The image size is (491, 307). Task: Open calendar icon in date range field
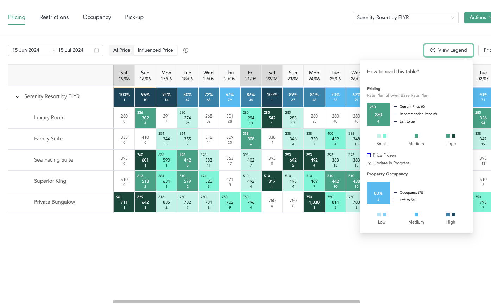96,50
